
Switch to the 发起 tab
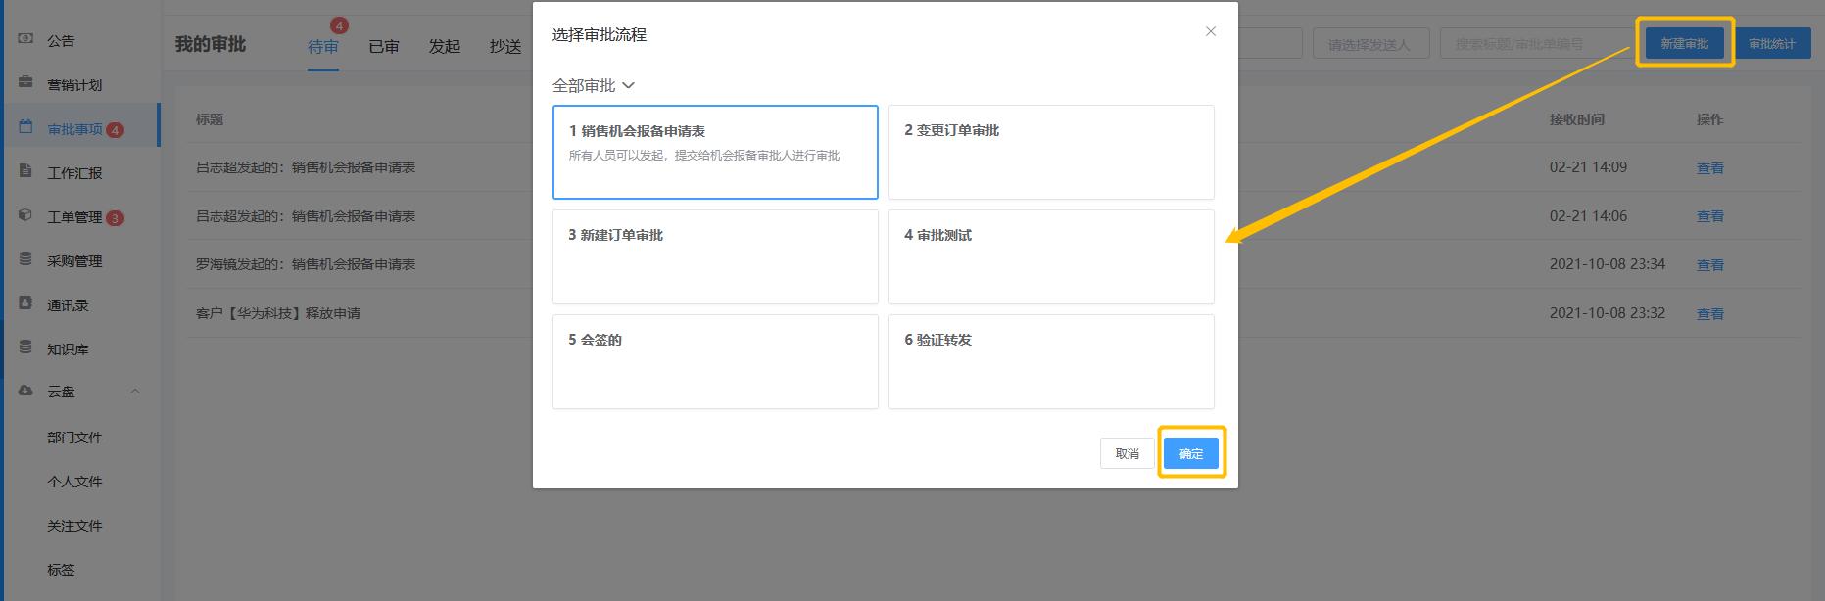[444, 47]
